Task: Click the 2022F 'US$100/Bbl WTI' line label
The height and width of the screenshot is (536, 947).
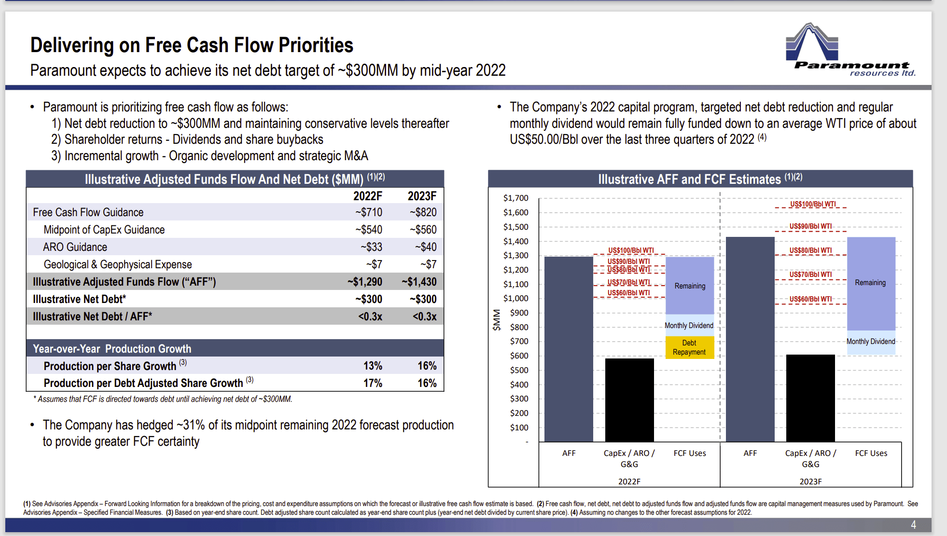Action: click(x=631, y=250)
